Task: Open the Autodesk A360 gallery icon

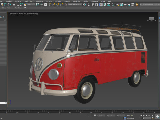Action: 133,5
